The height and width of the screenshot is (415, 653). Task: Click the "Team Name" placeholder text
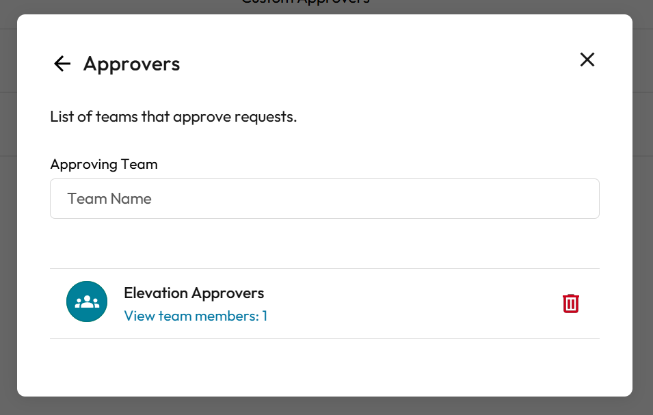point(109,199)
